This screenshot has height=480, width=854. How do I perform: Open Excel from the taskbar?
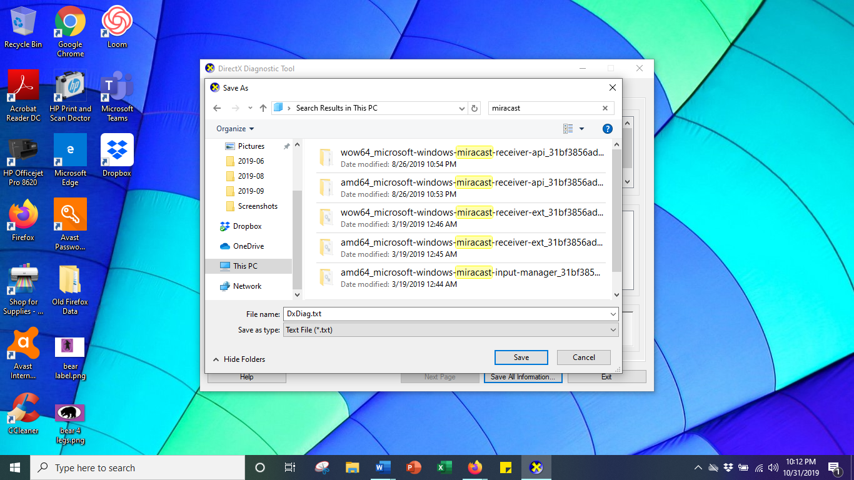click(445, 467)
